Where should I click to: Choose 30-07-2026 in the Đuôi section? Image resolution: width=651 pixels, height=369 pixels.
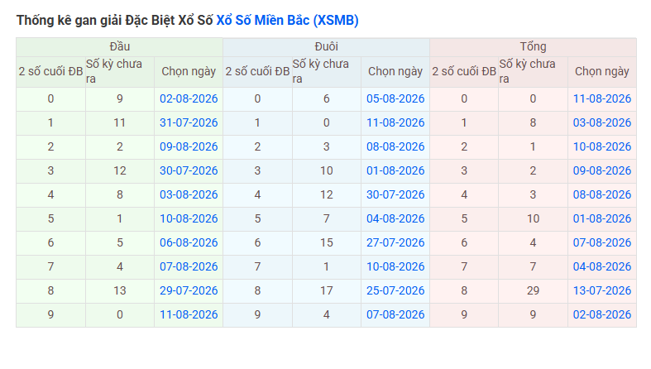[x=395, y=194]
